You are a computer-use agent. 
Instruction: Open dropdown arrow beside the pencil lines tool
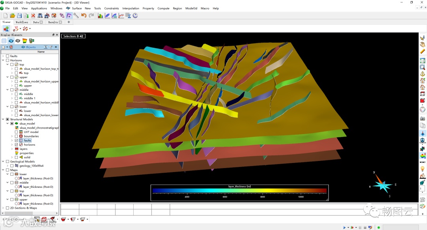click(x=21, y=28)
